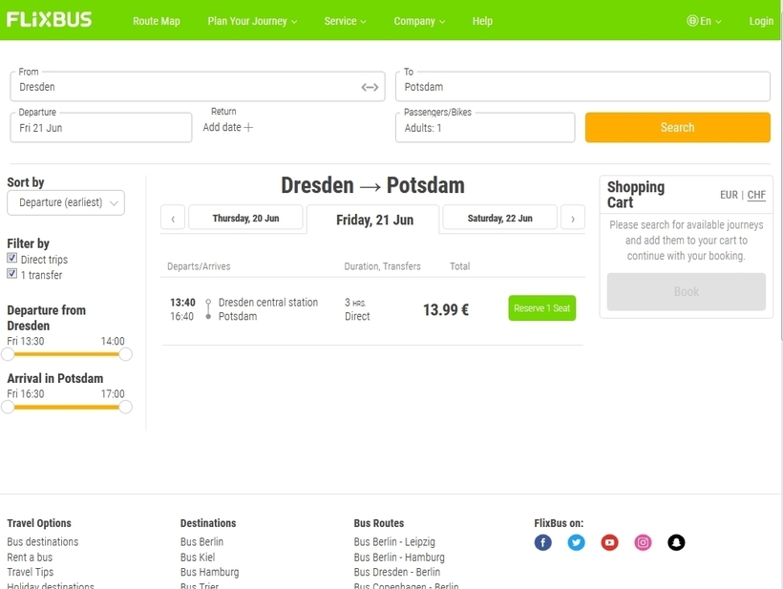Switch cart currency to CHF
Viewport: 783px width, 589px height.
pyautogui.click(x=756, y=195)
